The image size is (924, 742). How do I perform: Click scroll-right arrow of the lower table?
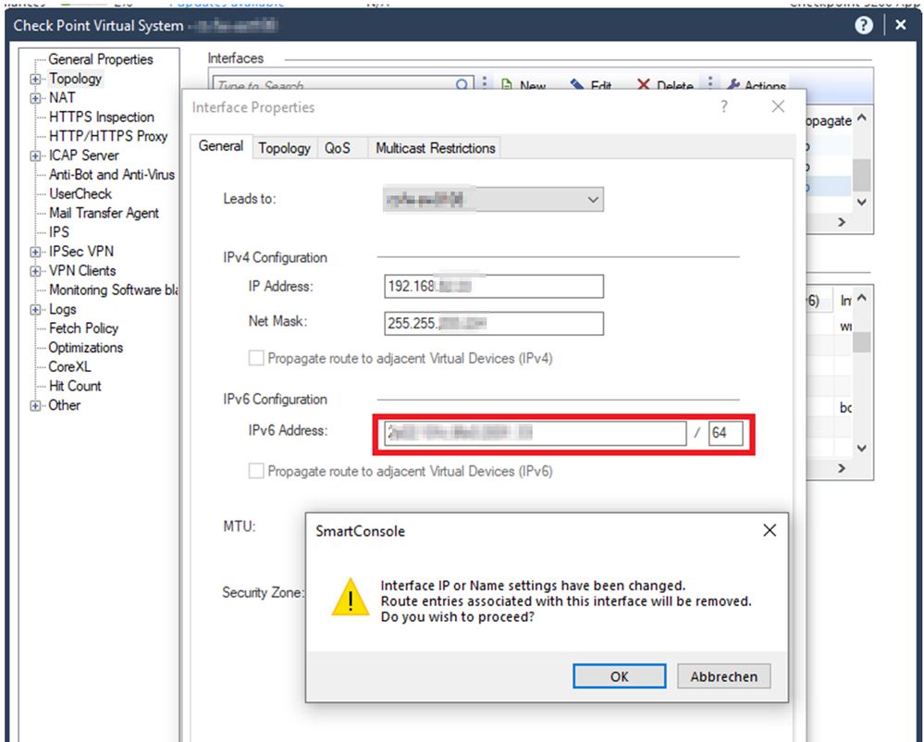click(x=842, y=468)
